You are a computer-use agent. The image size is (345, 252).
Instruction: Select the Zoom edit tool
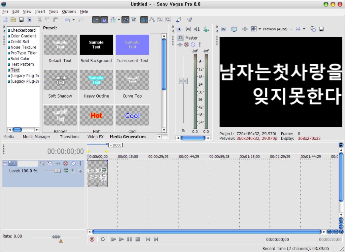tap(168, 20)
